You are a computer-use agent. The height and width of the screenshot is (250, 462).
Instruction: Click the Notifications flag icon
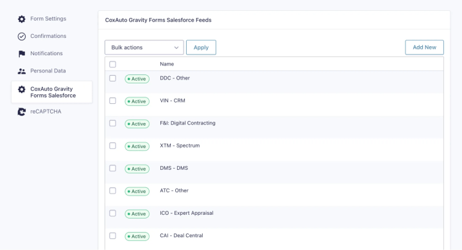22,54
